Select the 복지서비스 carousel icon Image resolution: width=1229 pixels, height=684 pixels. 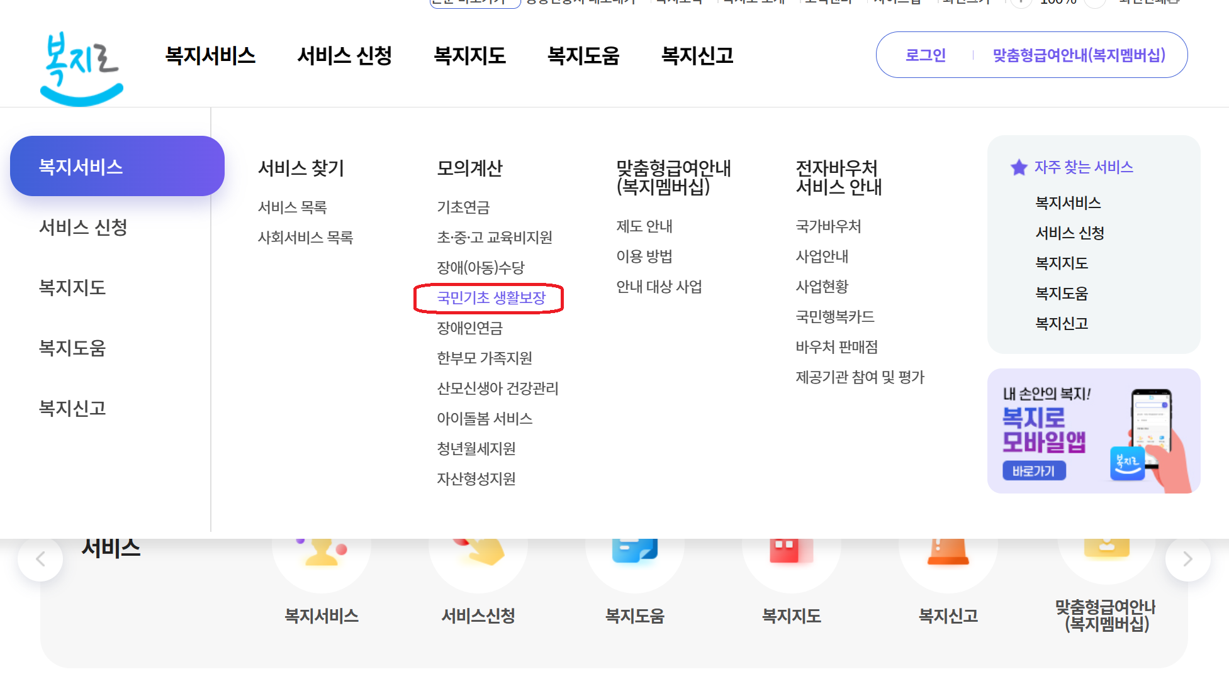[x=321, y=553]
